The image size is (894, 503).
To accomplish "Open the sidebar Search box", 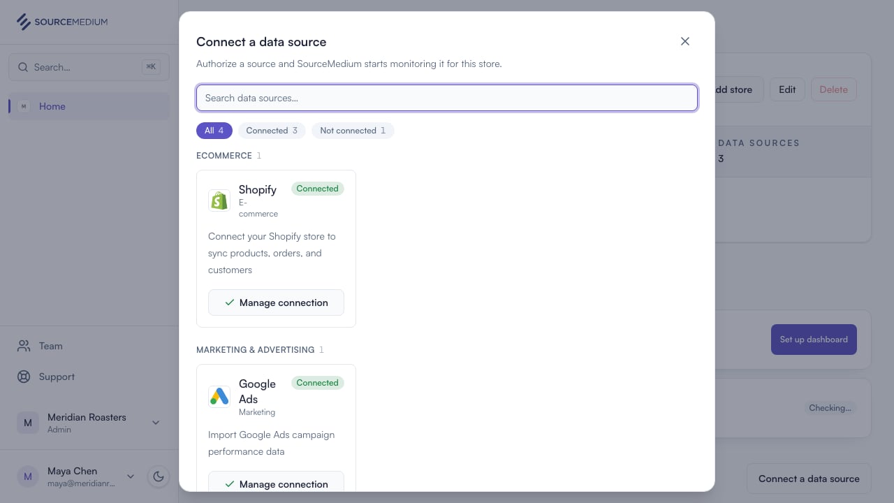I will point(89,67).
